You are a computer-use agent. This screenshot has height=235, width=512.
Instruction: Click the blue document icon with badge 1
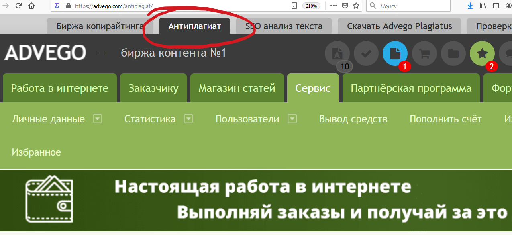tap(395, 54)
